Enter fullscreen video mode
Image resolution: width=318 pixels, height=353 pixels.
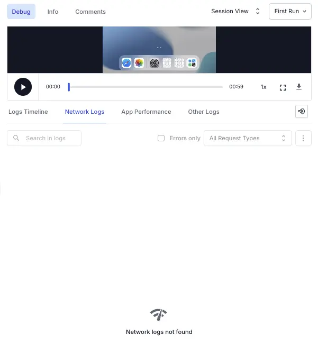pyautogui.click(x=283, y=87)
